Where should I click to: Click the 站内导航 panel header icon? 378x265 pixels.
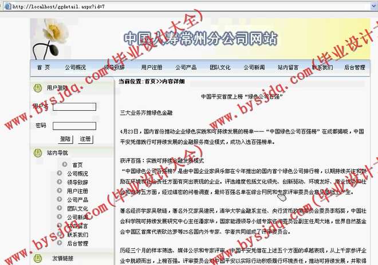pyautogui.click(x=37, y=153)
